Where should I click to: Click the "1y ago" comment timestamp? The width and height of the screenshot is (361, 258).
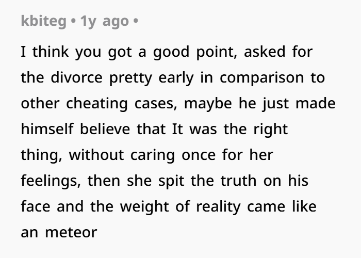(104, 22)
